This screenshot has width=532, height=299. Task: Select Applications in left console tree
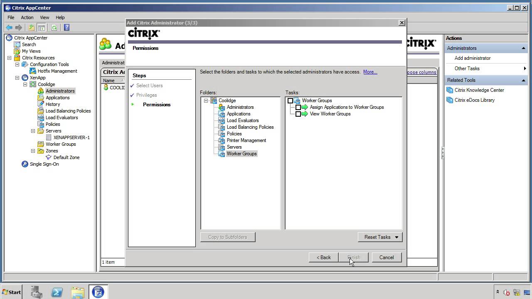pyautogui.click(x=57, y=98)
